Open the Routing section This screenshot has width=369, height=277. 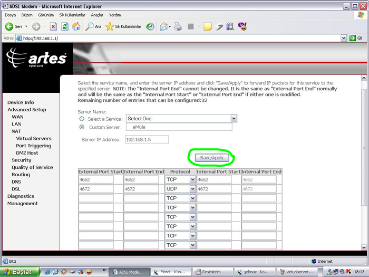pyautogui.click(x=21, y=175)
